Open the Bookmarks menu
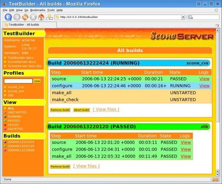 (38, 10)
